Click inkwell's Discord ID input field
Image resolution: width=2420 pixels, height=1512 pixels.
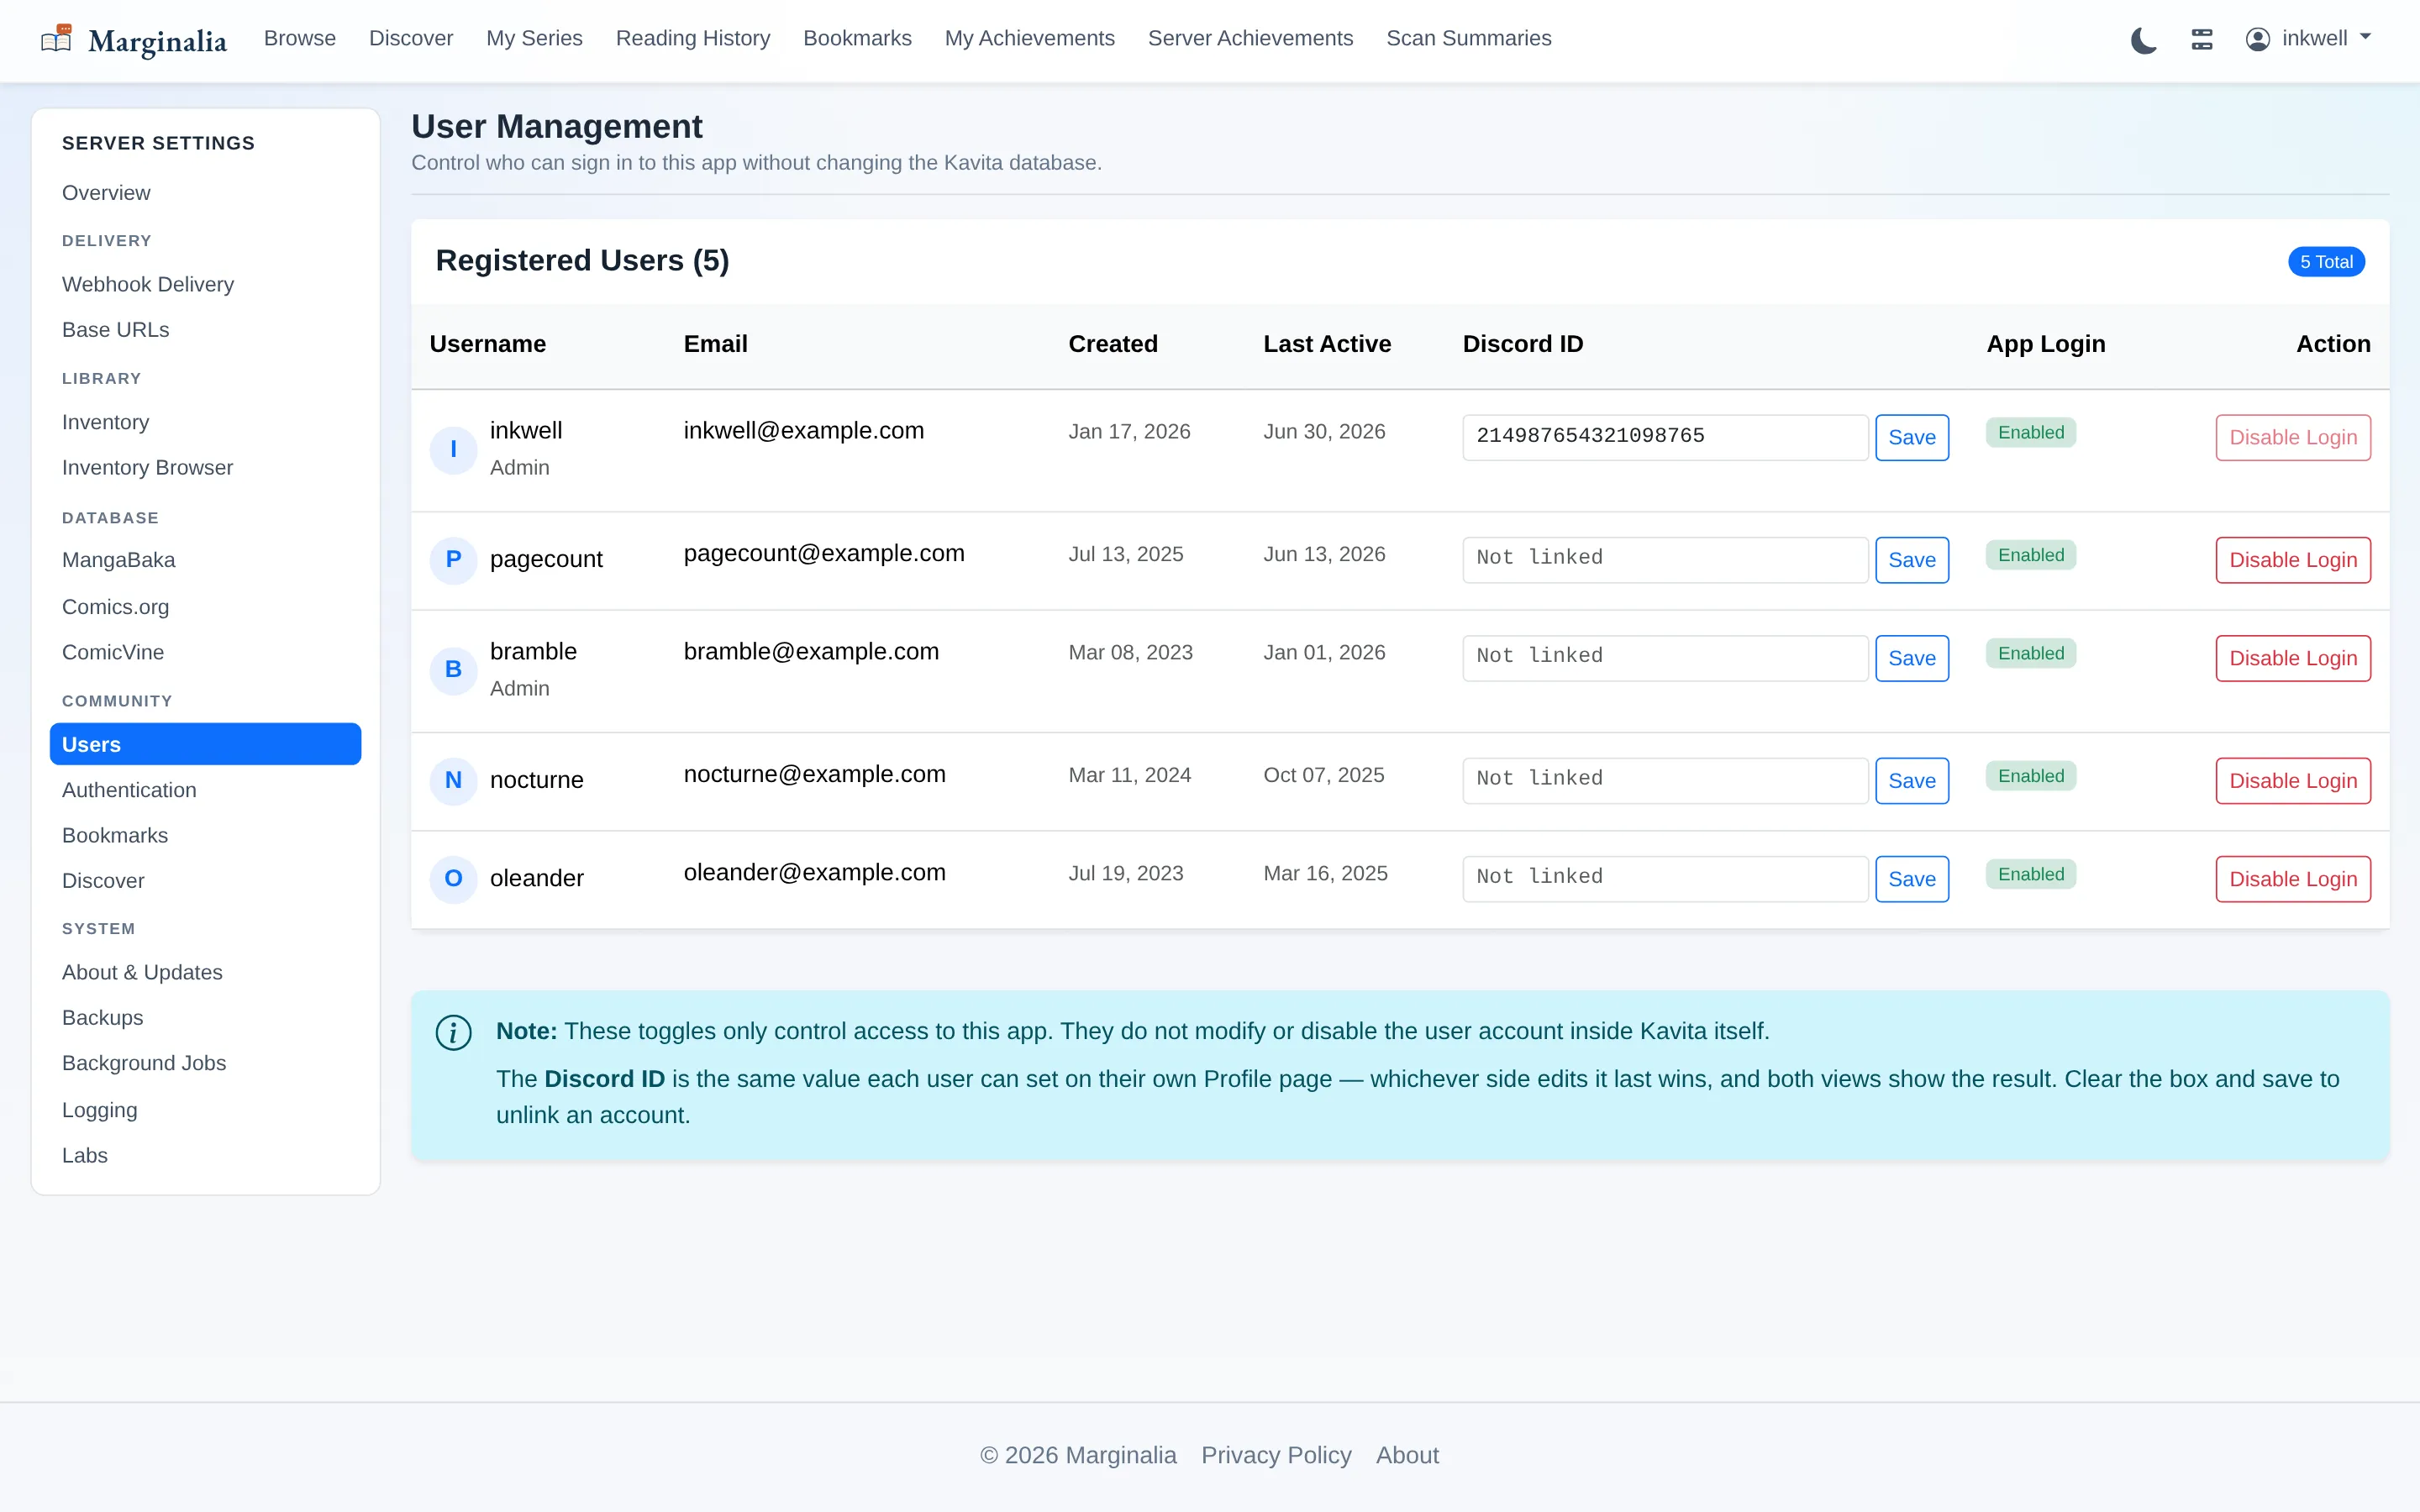(1665, 437)
